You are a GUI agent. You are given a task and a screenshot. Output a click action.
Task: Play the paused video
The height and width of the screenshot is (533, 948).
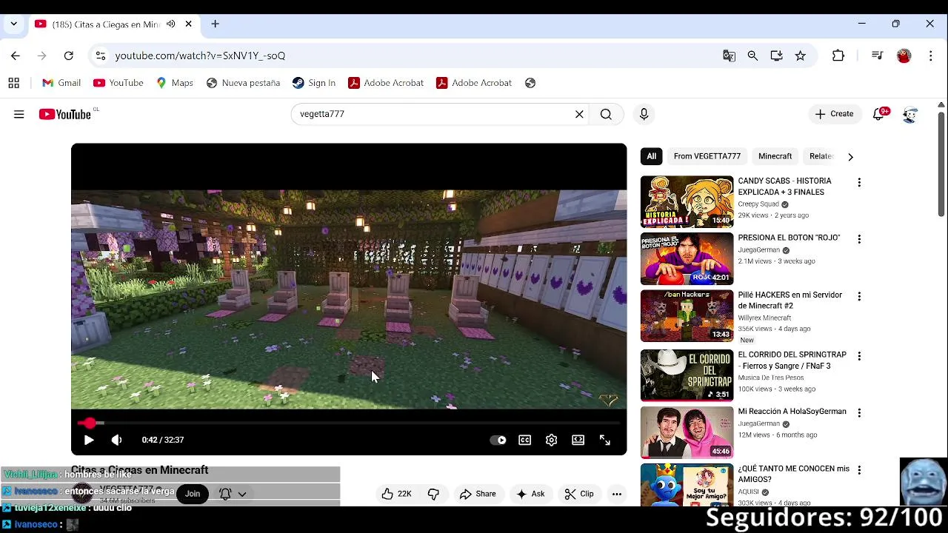[88, 440]
